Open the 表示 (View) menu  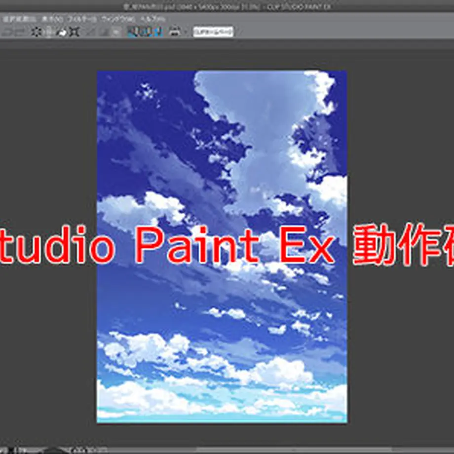click(x=52, y=19)
